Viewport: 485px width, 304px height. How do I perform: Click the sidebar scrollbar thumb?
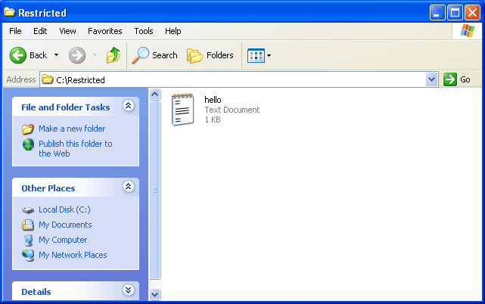coord(154,190)
